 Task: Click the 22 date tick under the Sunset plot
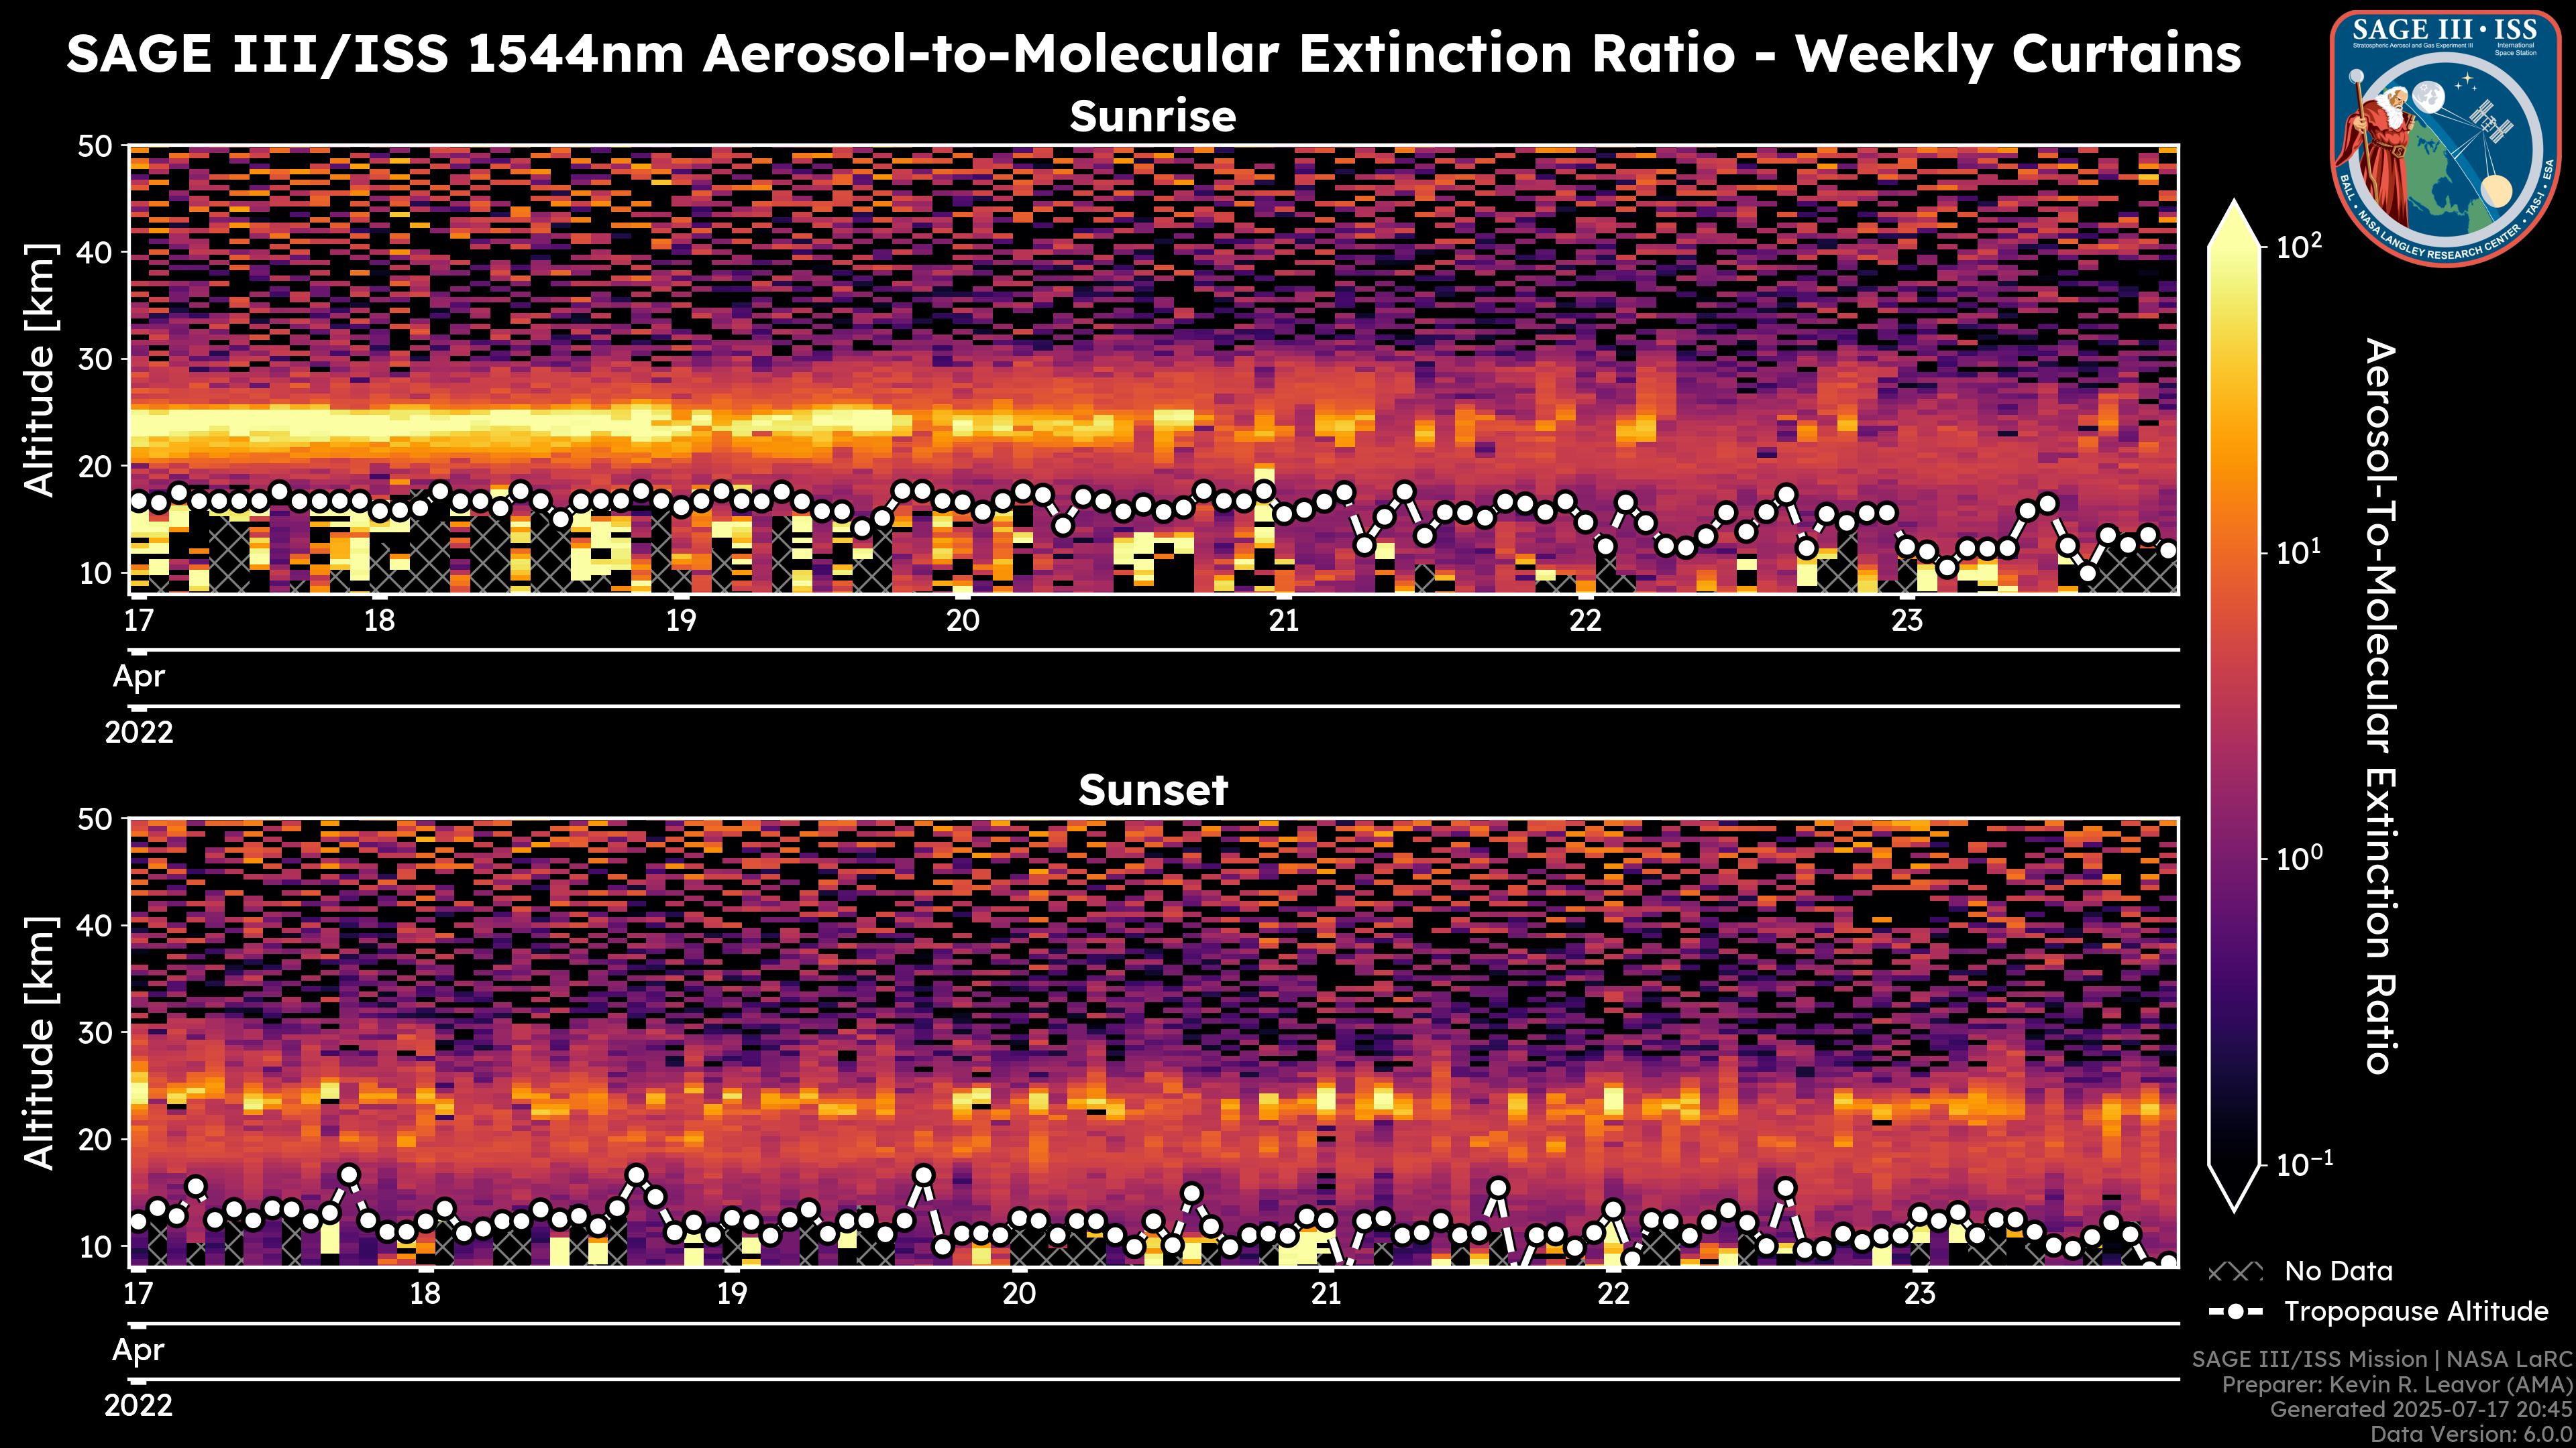click(1613, 1294)
